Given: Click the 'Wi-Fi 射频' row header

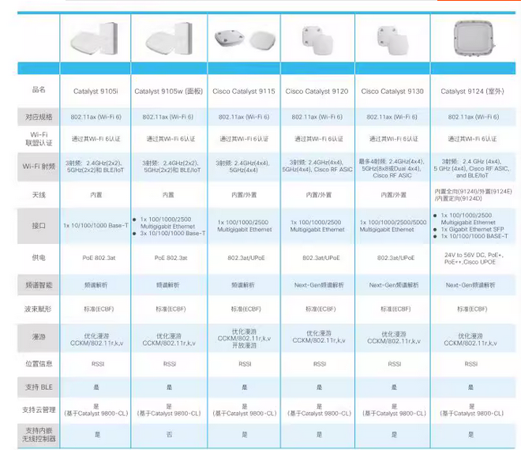Looking at the screenshot, I should 39,167.
